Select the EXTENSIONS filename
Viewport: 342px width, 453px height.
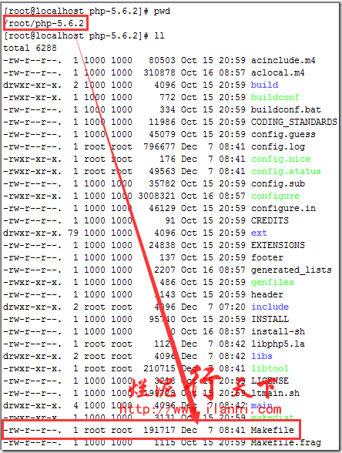point(277,245)
